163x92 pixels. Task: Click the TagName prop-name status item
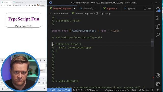point(117,90)
